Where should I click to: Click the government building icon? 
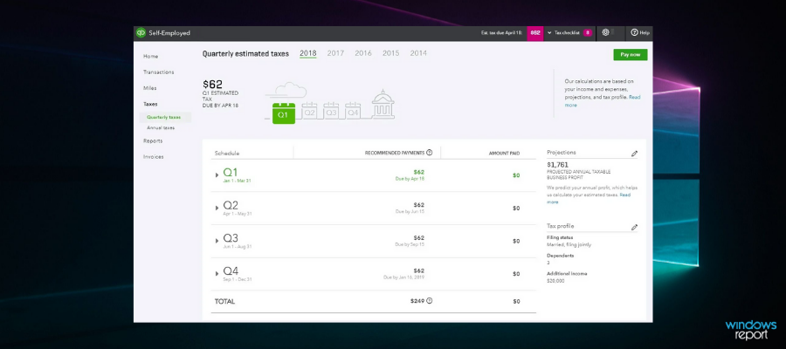(383, 104)
